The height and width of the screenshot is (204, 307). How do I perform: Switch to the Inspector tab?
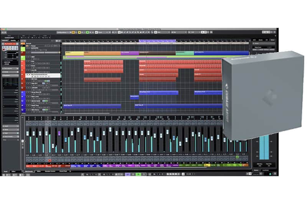5,41
